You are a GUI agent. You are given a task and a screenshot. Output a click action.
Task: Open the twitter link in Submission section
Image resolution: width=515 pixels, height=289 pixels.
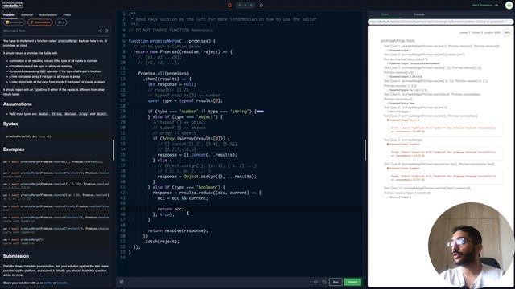pyautogui.click(x=48, y=283)
